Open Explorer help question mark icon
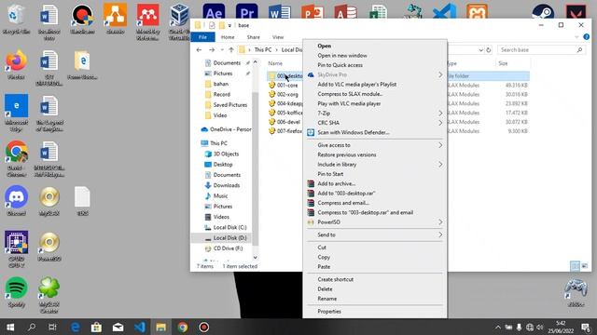Viewport: 597px width, 335px height. click(587, 37)
